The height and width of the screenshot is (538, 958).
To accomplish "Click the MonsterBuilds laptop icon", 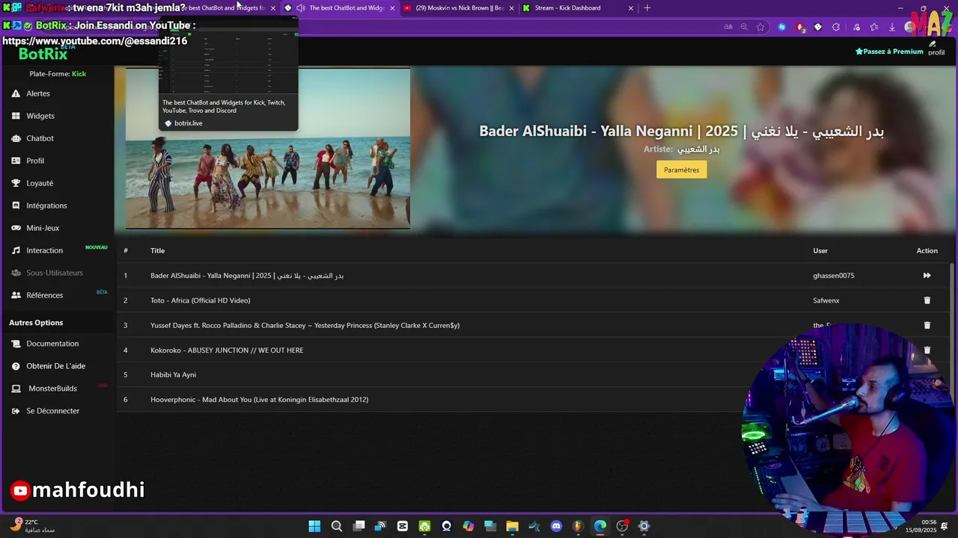I will point(16,389).
